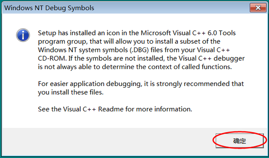Click the empty title bar area beside the title
This screenshot has width=269, height=158.
[171, 8]
